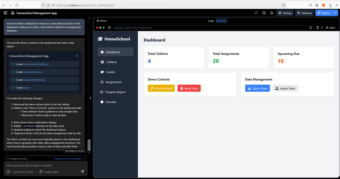
Task: Go back in the browser
Action: 3,5
